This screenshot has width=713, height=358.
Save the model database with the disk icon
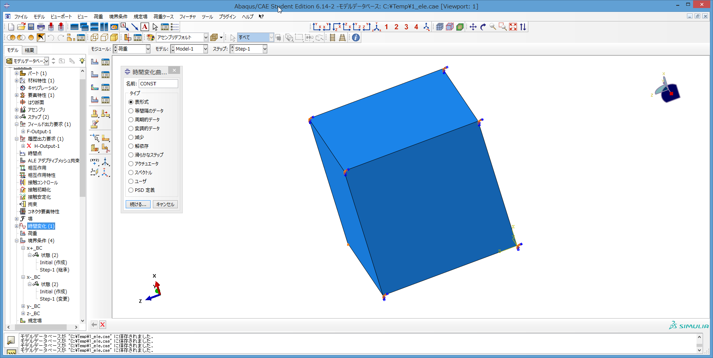click(x=31, y=27)
